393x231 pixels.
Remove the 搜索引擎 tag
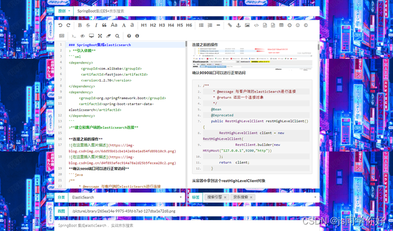click(x=225, y=197)
